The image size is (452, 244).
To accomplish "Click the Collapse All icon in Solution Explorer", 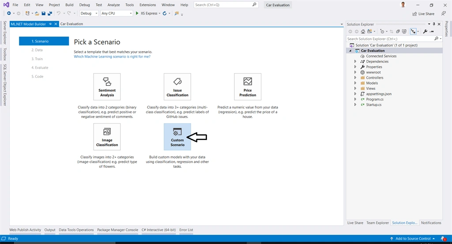I will tap(398, 31).
